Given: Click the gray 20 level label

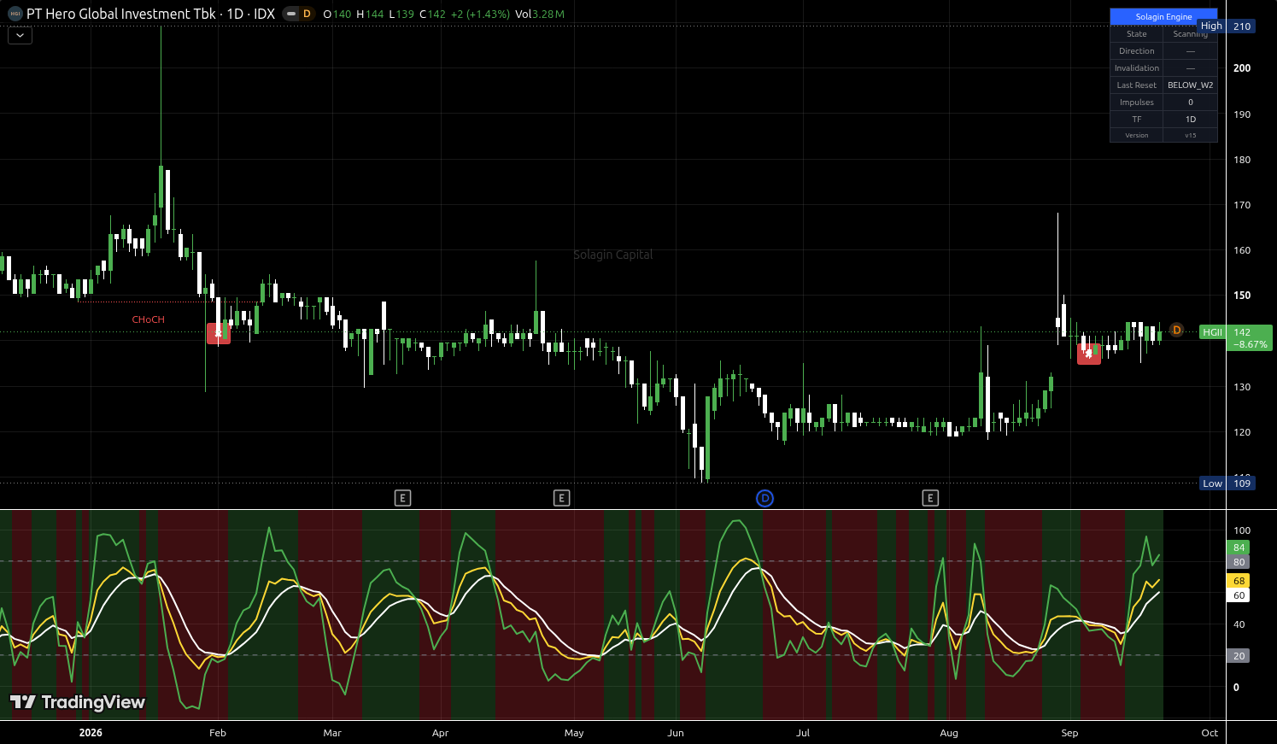Looking at the screenshot, I should click(1239, 656).
